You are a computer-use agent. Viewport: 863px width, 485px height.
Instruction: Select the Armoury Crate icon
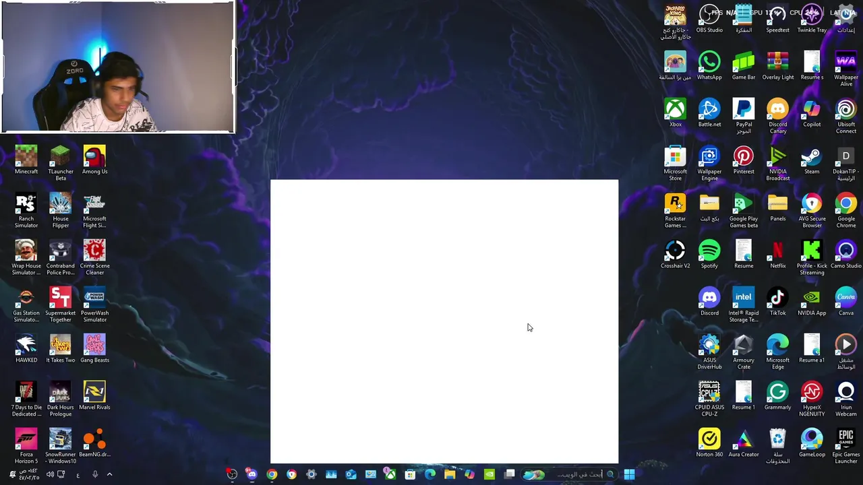(x=744, y=352)
